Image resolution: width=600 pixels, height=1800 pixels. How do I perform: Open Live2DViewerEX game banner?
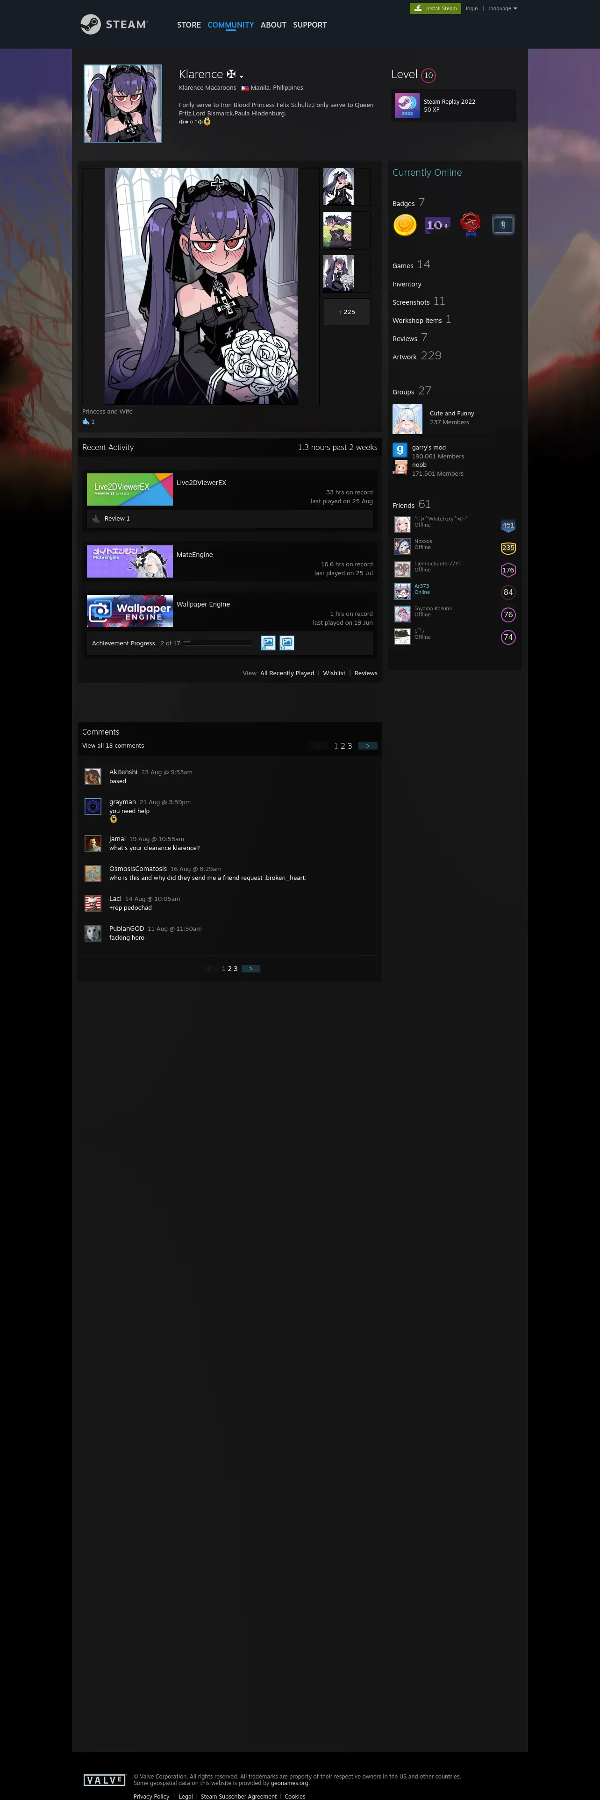point(130,489)
